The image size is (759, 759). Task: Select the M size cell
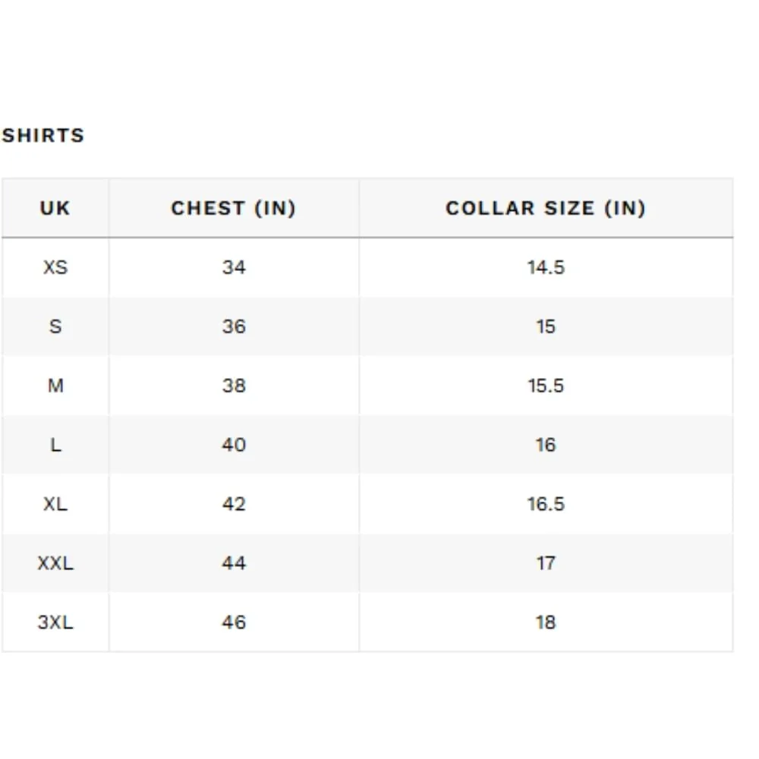[x=55, y=386]
